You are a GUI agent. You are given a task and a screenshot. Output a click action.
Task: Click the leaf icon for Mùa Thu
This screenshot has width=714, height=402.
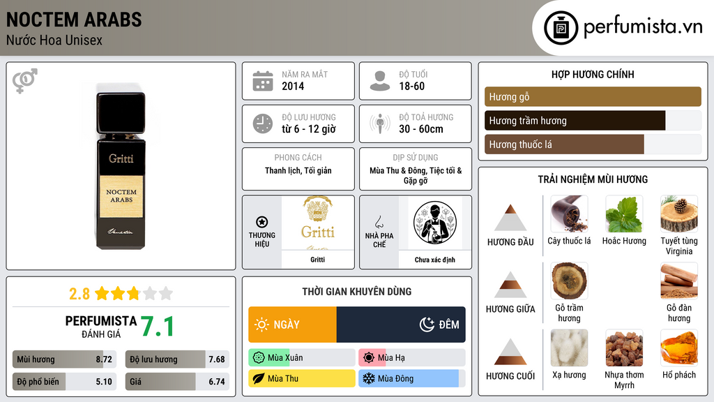coord(259,378)
